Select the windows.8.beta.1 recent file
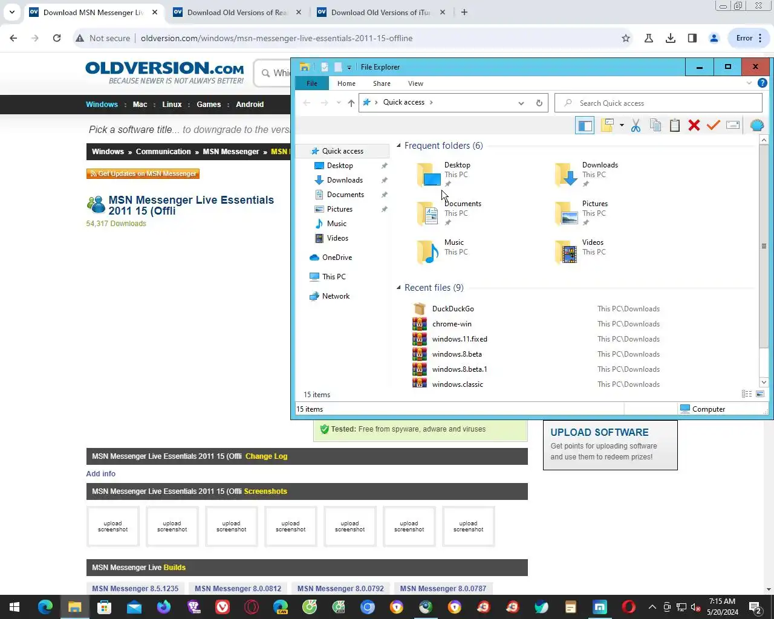 (x=460, y=369)
